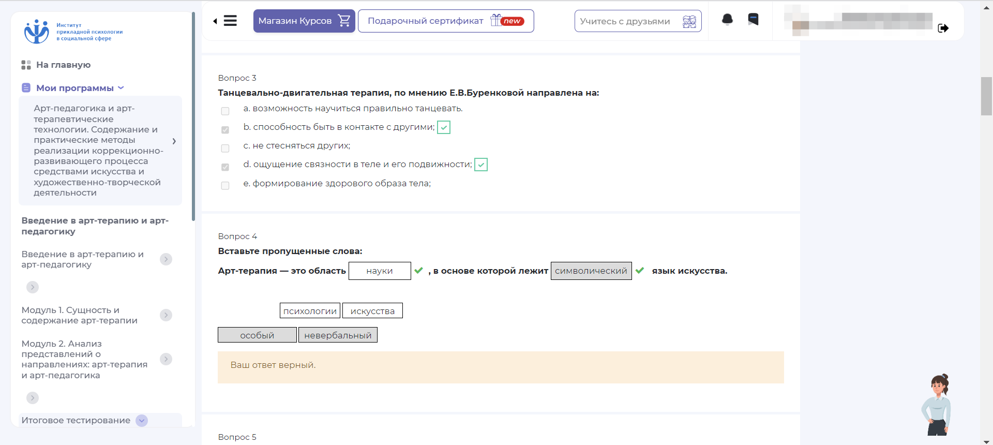The image size is (993, 445).
Task: Open the chat messages icon
Action: point(754,20)
